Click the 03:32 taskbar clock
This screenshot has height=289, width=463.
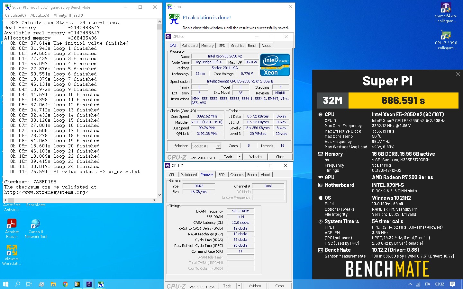click(440, 284)
